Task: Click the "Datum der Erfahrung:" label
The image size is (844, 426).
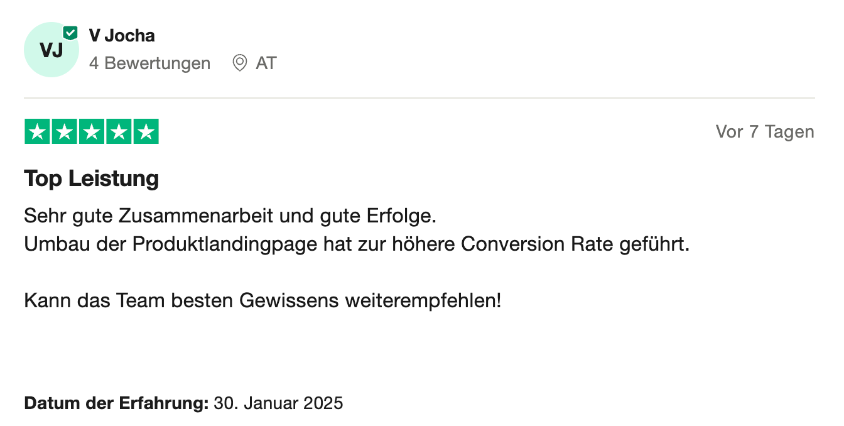Action: pos(116,403)
